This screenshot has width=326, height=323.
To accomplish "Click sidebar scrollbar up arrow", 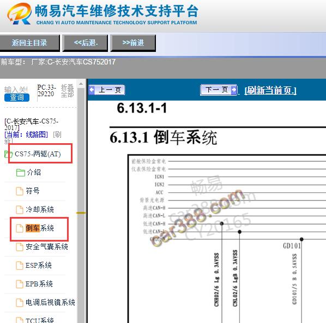I will click(x=81, y=84).
